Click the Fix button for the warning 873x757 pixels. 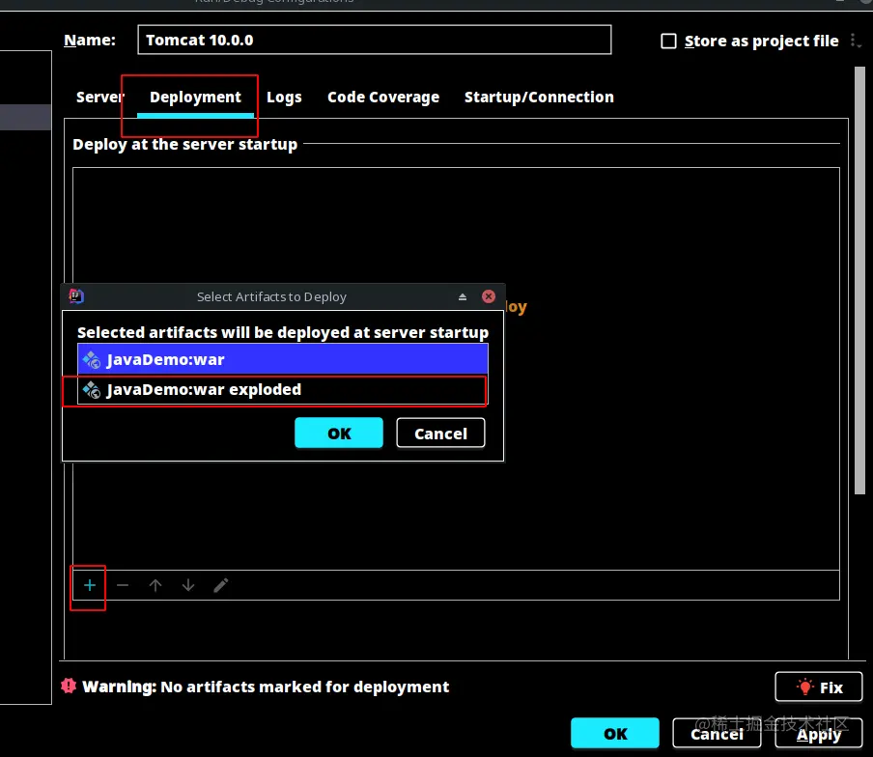[x=819, y=687]
